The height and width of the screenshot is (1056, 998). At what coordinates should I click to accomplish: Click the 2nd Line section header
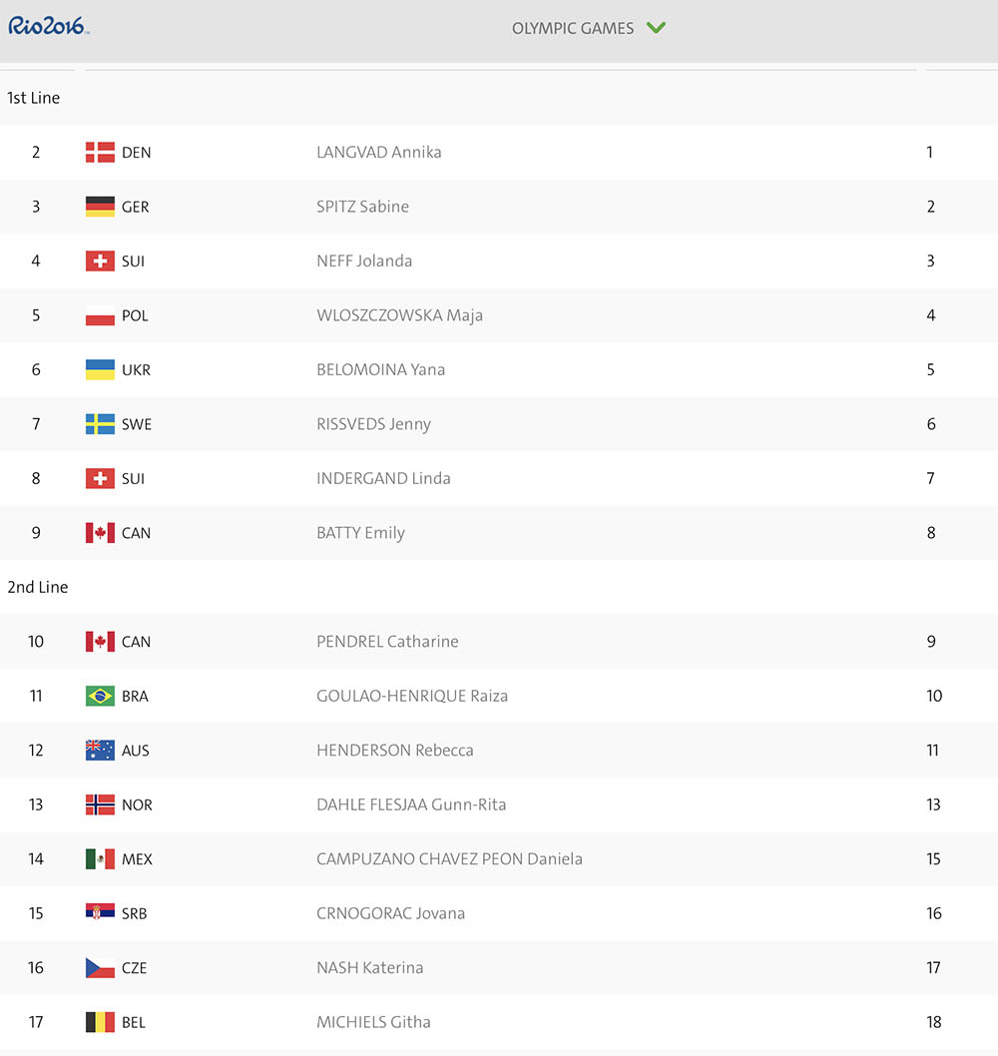point(38,587)
